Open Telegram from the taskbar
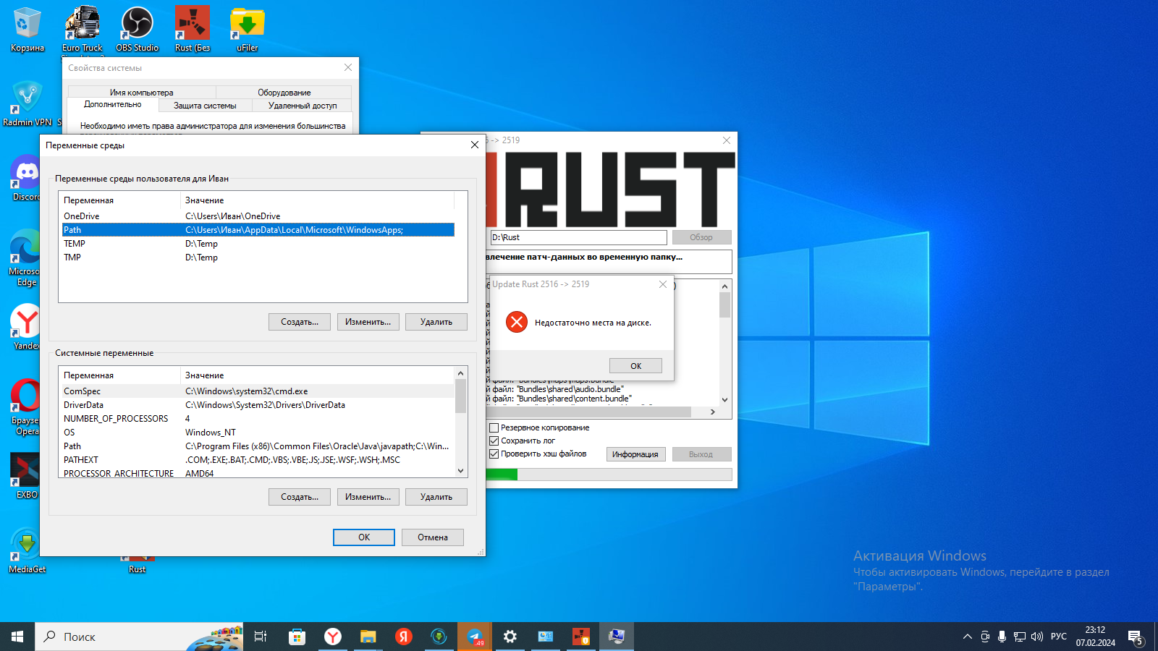This screenshot has height=651, width=1158. click(x=475, y=637)
